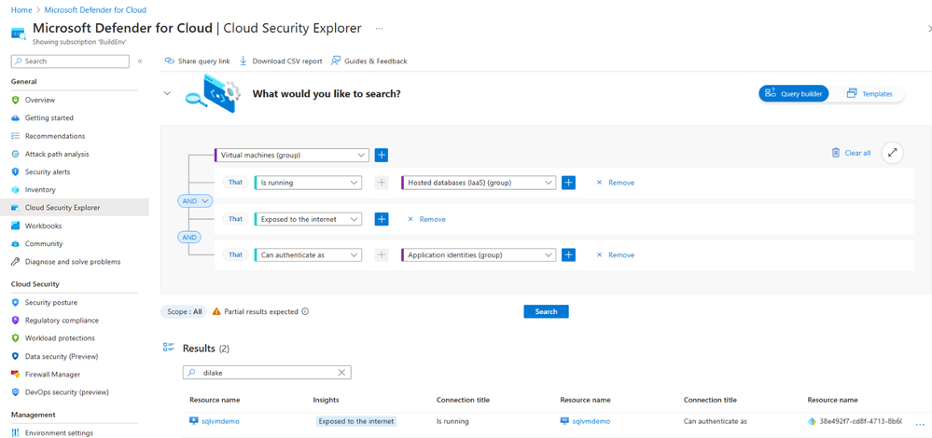
Task: Open the Virtual machines (group) dropdown
Action: [292, 156]
